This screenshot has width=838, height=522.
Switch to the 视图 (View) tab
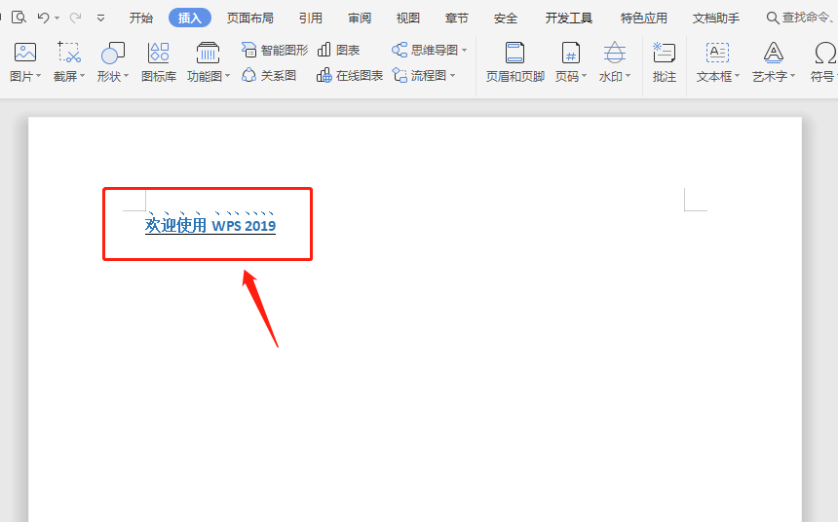(407, 19)
